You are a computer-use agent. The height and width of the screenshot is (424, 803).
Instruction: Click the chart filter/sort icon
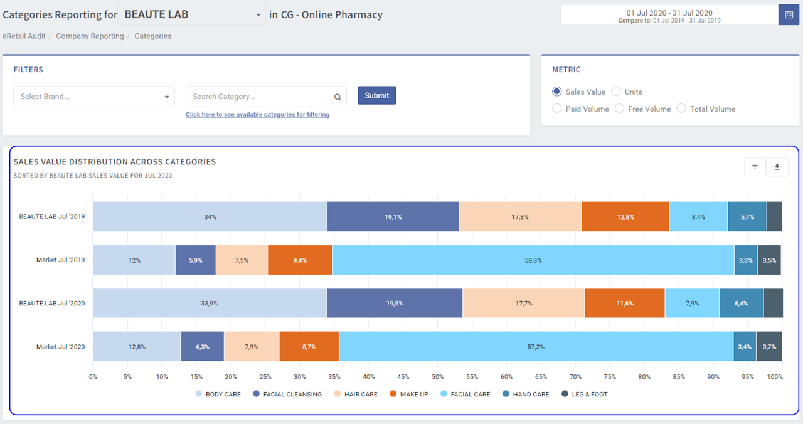(x=755, y=167)
